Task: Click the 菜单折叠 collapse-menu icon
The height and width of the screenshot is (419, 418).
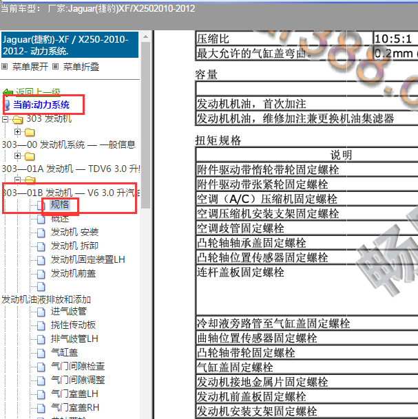Action: click(x=55, y=67)
